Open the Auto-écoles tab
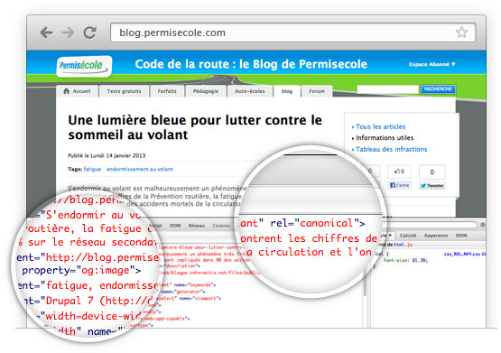 click(249, 91)
